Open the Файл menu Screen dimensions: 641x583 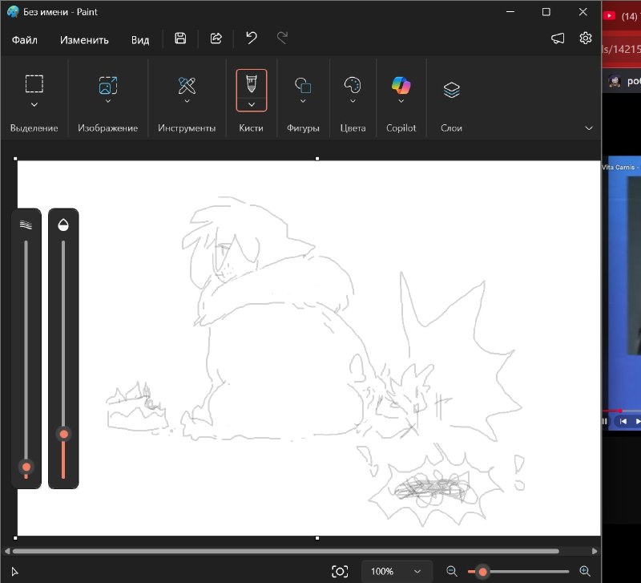(x=25, y=40)
